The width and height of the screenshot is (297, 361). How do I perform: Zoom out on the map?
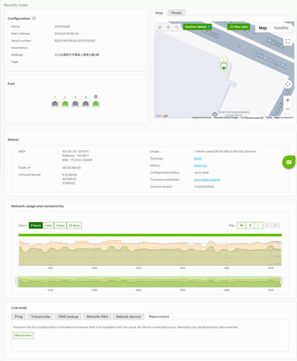(x=288, y=109)
